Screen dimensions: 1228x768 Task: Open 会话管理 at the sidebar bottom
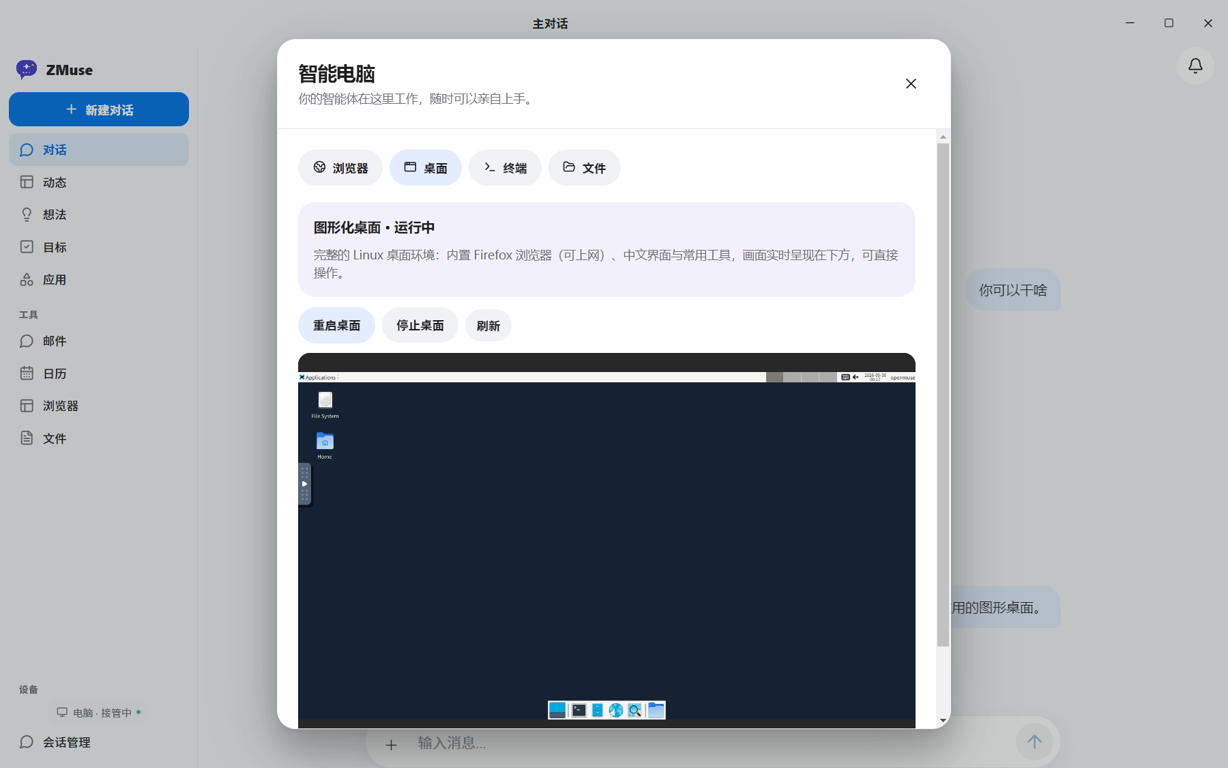point(99,742)
